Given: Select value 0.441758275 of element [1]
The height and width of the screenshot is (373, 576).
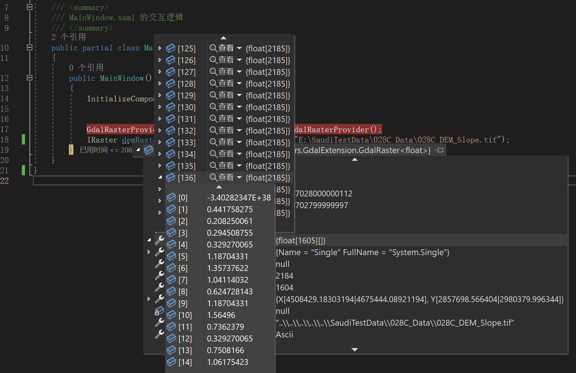Looking at the screenshot, I should tap(230, 209).
